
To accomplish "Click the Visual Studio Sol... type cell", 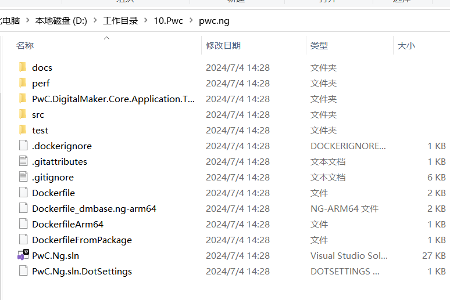I will click(x=349, y=255).
